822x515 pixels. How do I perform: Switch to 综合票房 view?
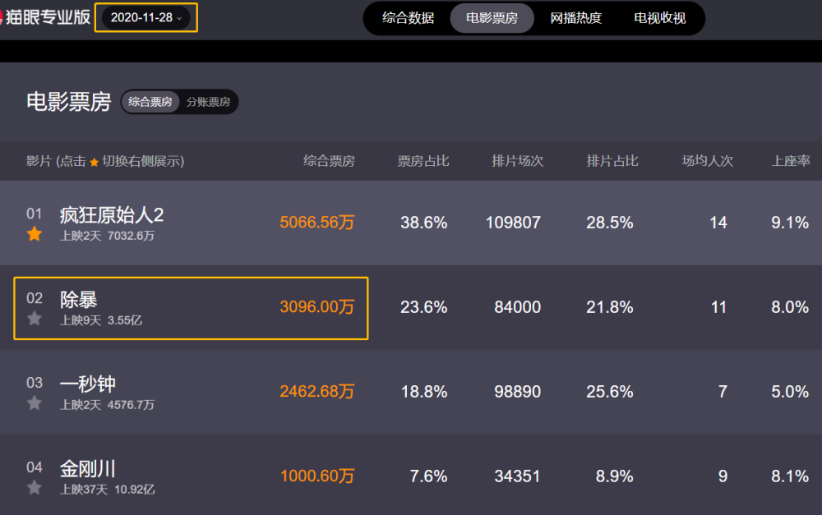150,102
